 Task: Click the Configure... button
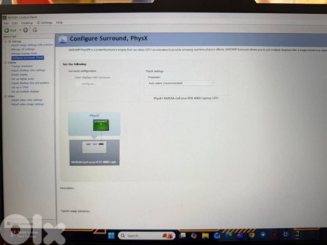click(88, 84)
